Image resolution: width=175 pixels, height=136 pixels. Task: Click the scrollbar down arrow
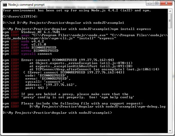tap(170, 131)
